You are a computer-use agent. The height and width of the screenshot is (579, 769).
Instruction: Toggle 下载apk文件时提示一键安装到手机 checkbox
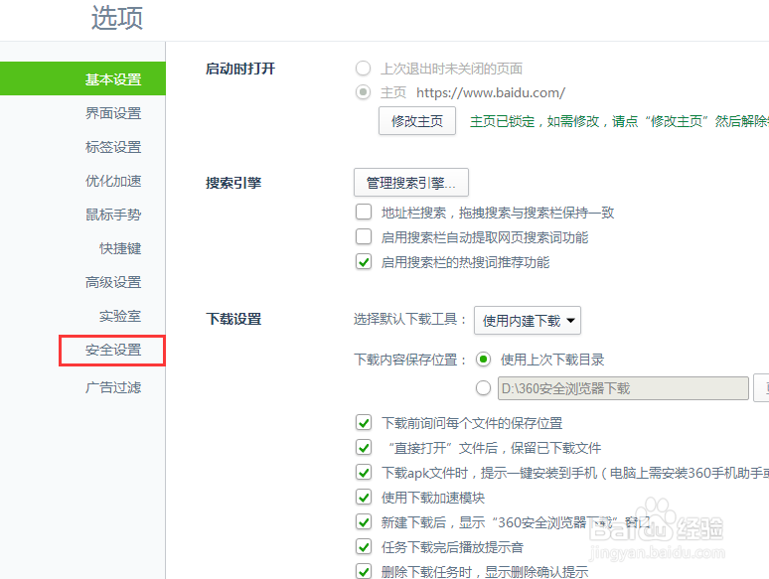coord(364,473)
